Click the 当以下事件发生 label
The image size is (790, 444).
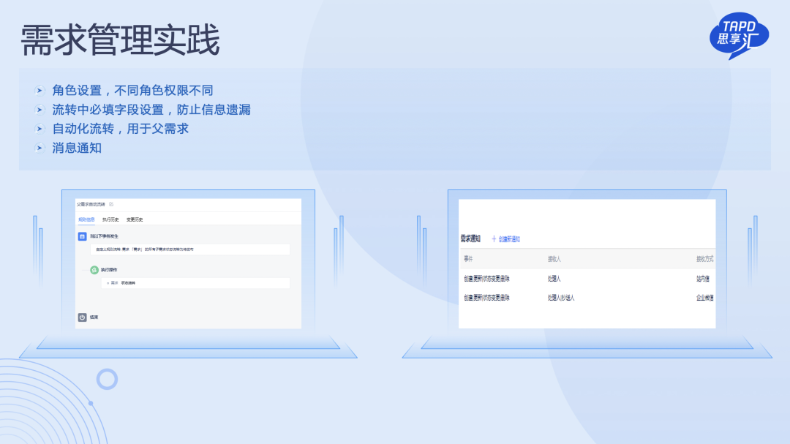coord(105,236)
